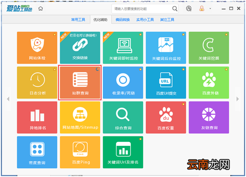Toggle favorite star on 关键词即时监控 tile
The height and width of the screenshot is (177, 246).
[140, 34]
